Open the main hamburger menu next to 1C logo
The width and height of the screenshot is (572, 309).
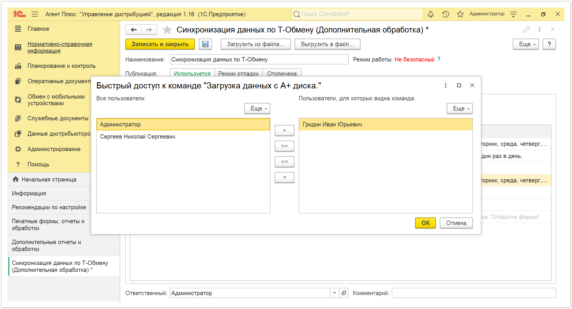pos(35,14)
